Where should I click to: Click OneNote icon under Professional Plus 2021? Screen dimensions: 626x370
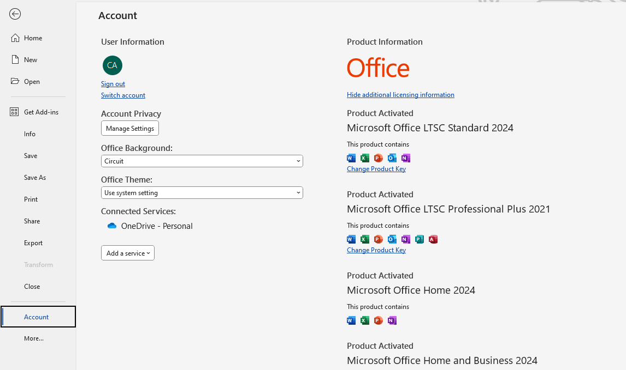point(406,239)
